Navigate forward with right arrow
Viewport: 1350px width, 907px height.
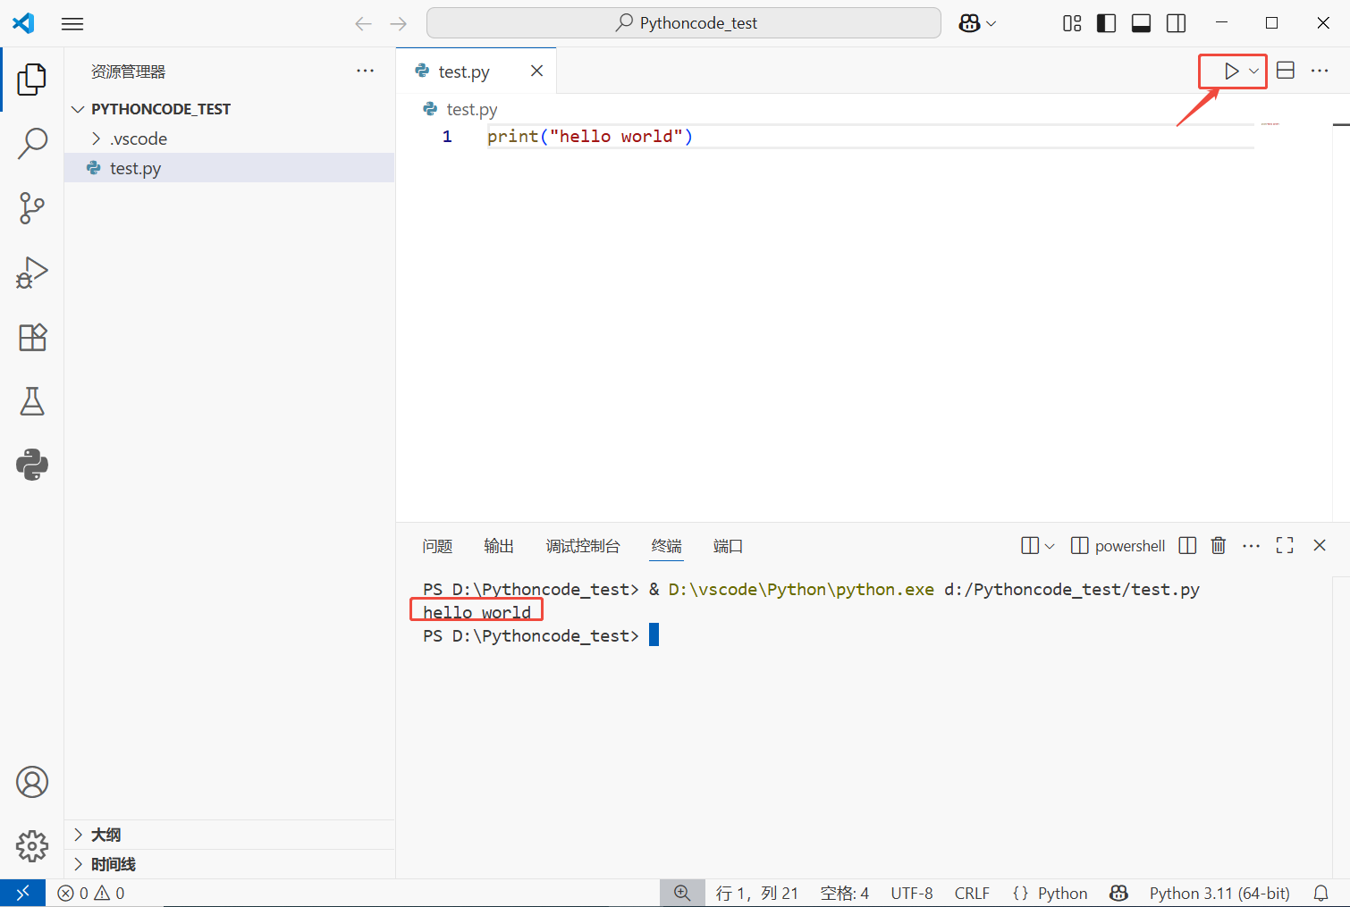coord(399,23)
